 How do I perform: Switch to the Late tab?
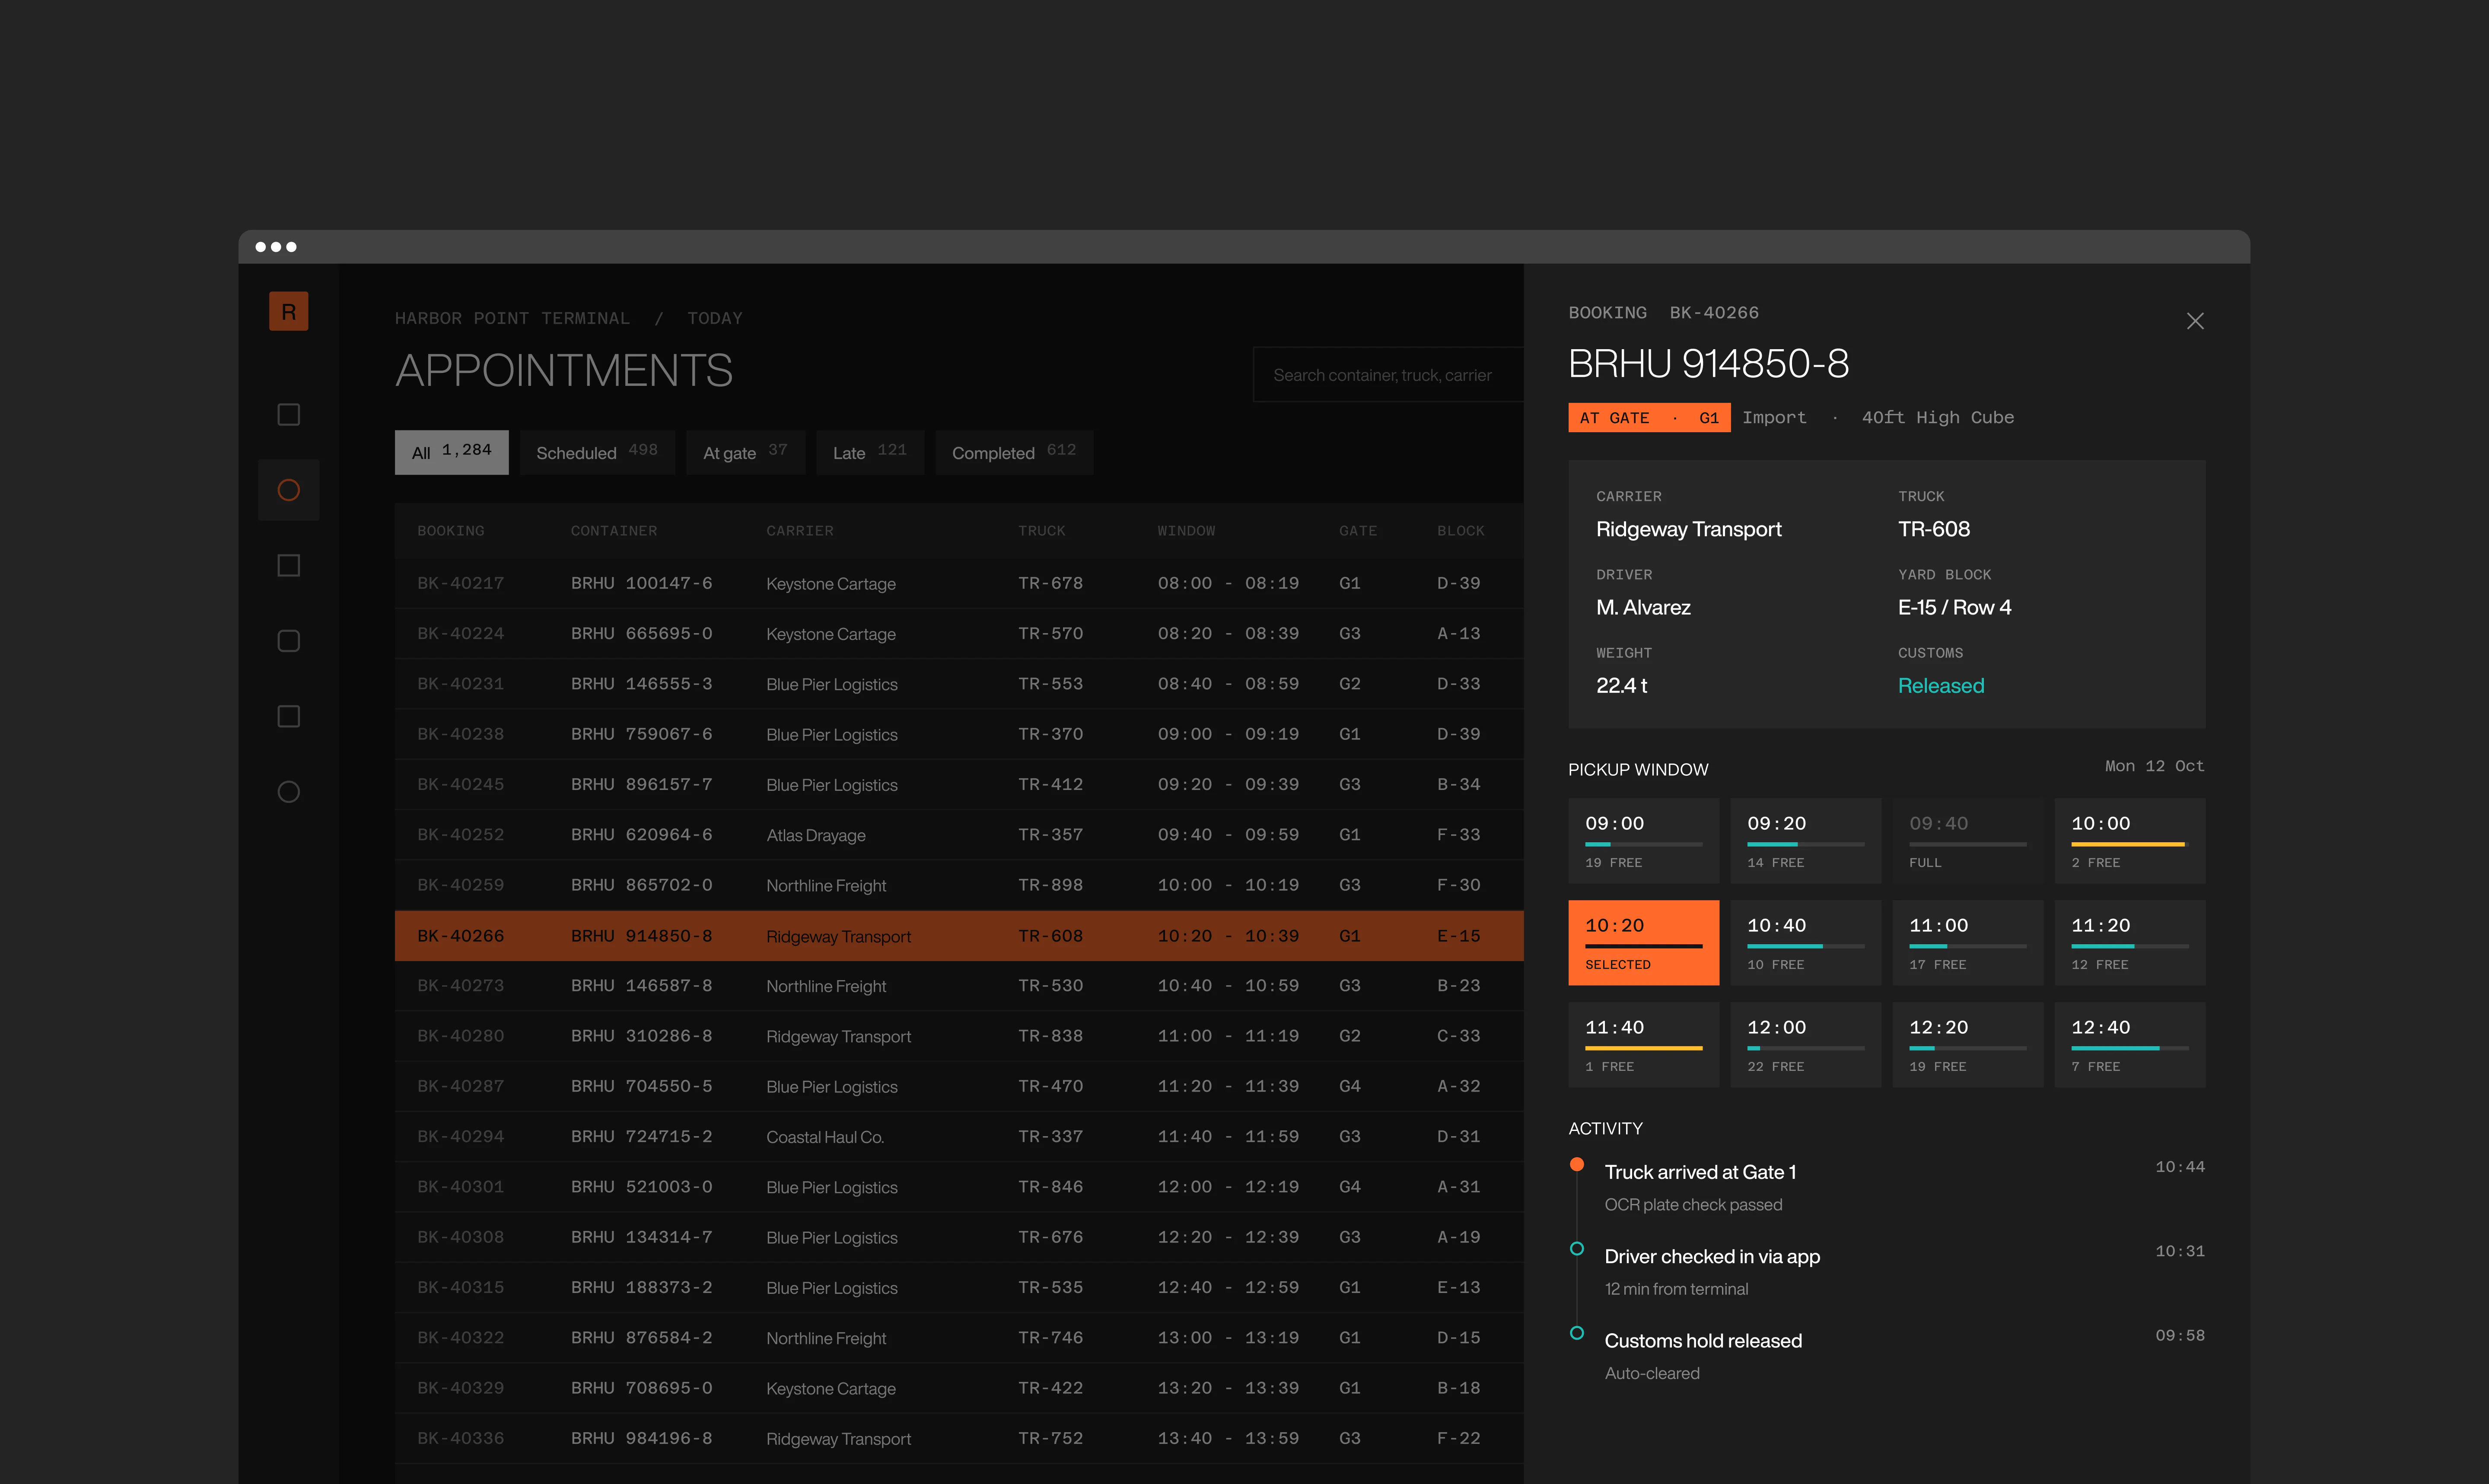pyautogui.click(x=870, y=452)
